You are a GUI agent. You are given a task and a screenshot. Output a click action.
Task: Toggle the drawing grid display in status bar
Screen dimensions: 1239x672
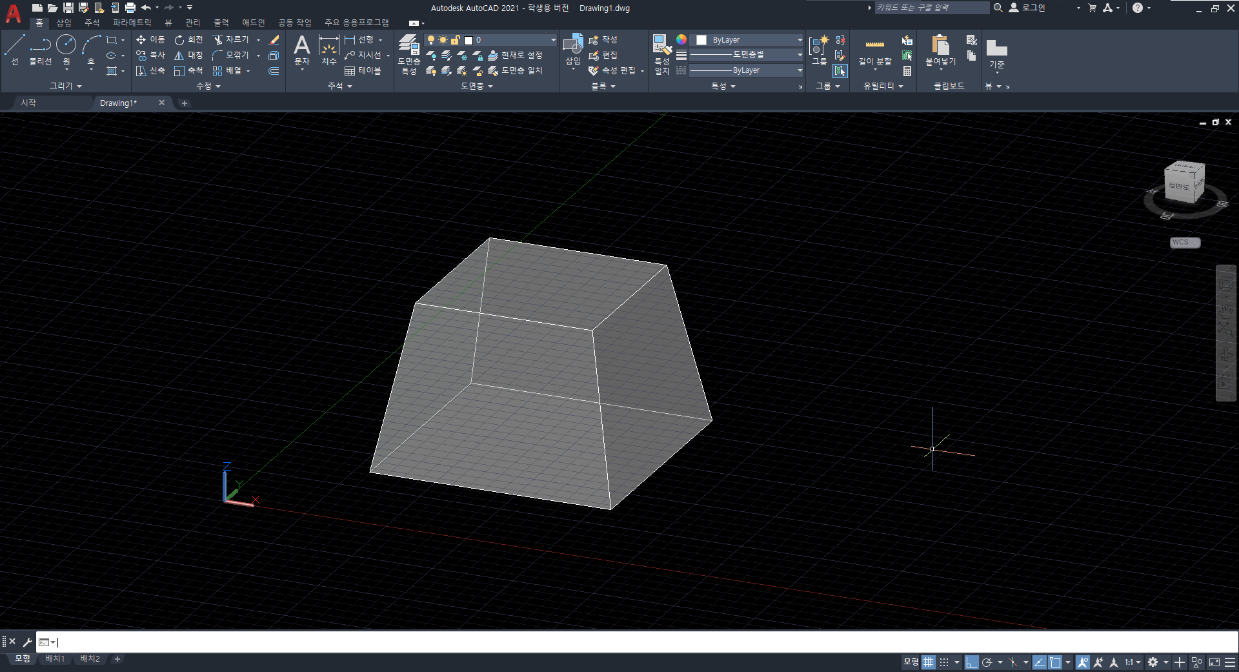tap(928, 662)
